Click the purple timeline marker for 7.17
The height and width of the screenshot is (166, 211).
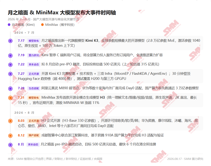(10, 41)
